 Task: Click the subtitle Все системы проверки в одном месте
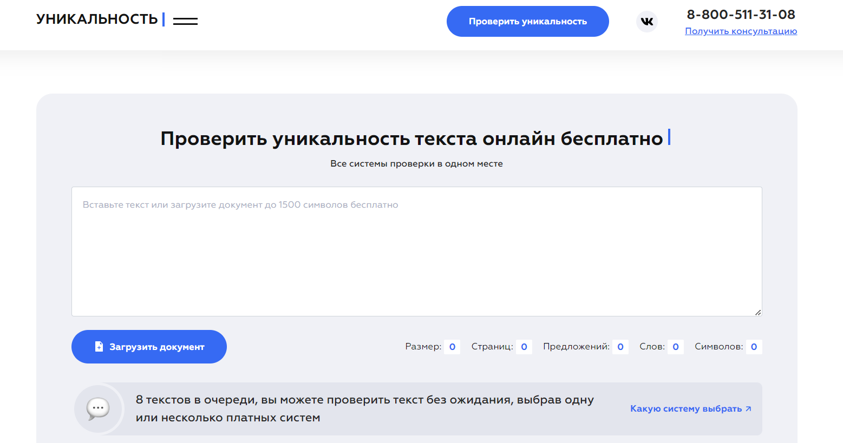coord(416,163)
